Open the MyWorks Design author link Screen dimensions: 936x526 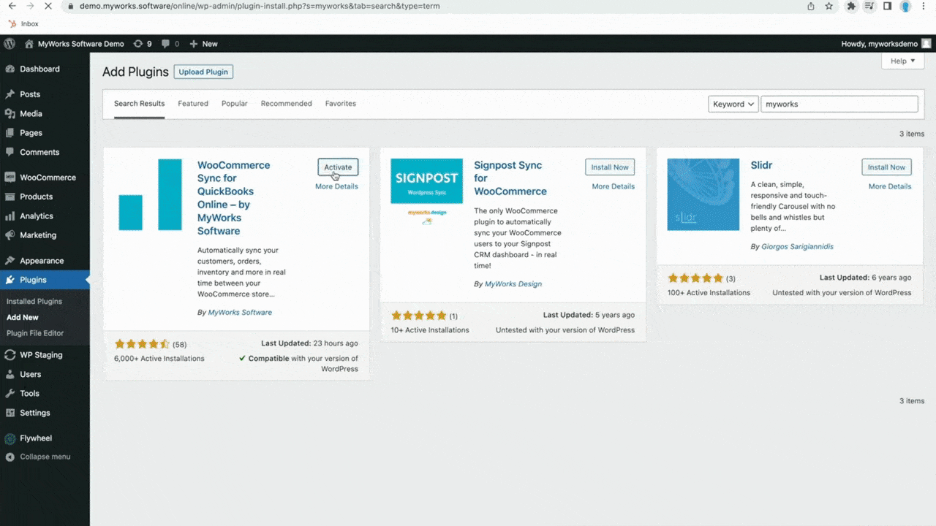pyautogui.click(x=513, y=284)
